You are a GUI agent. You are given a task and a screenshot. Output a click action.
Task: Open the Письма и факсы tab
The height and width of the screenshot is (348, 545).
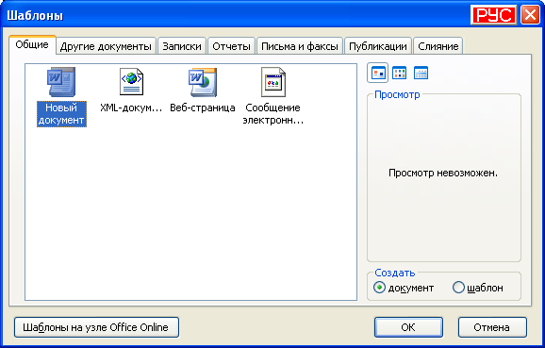(300, 46)
